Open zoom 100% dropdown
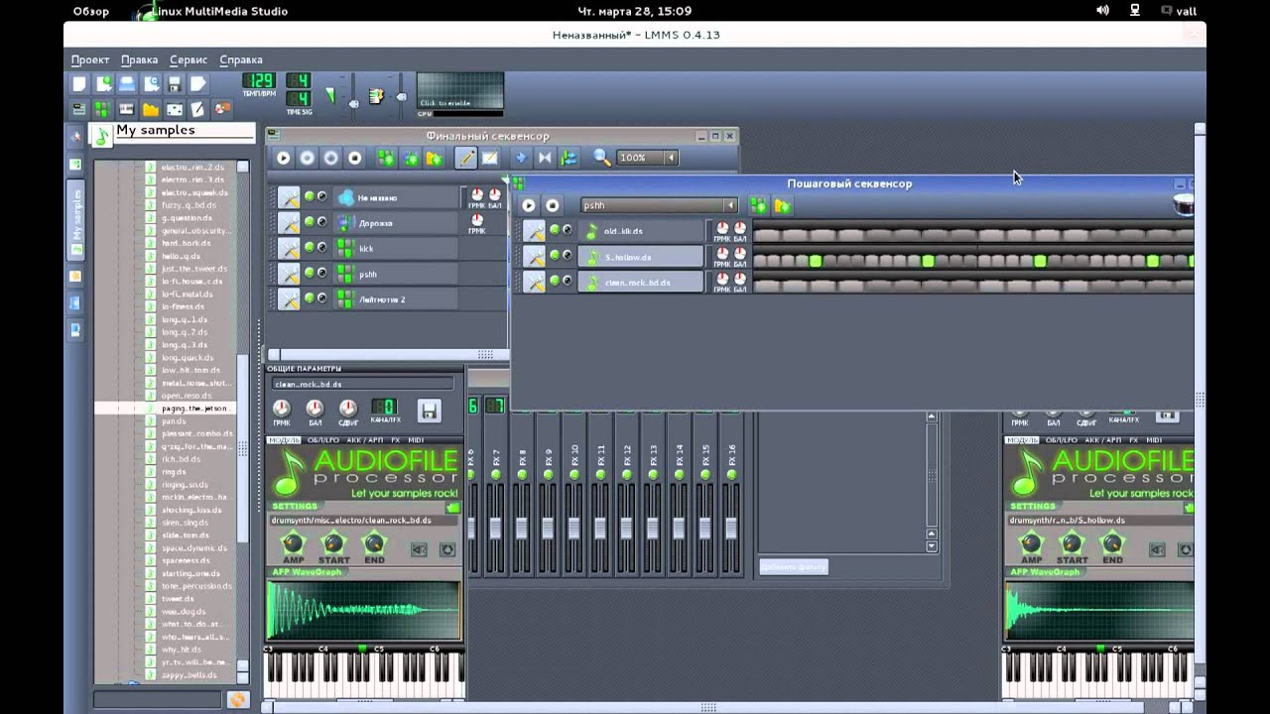 tap(671, 158)
